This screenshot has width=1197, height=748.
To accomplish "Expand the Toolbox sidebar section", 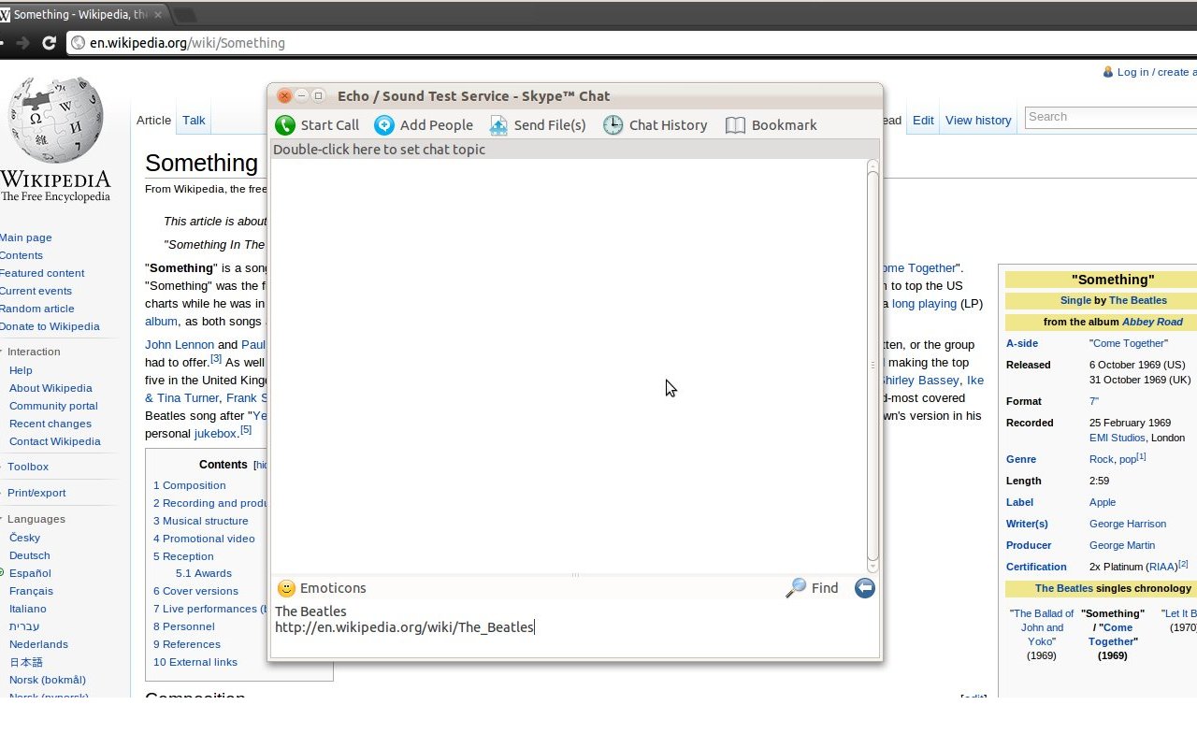I will [x=28, y=467].
